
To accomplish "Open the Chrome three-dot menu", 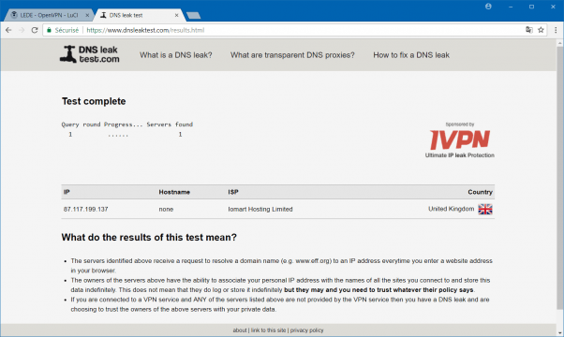I will (x=556, y=30).
